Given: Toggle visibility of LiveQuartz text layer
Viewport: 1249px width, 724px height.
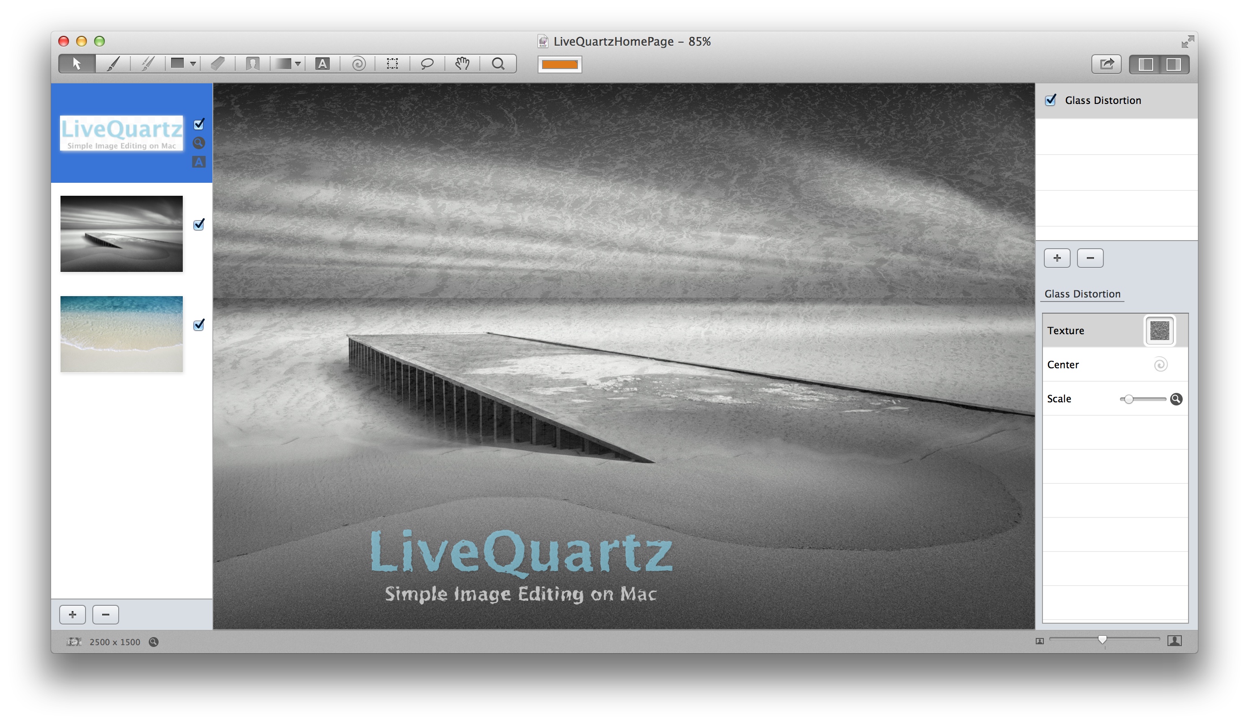Looking at the screenshot, I should (199, 124).
